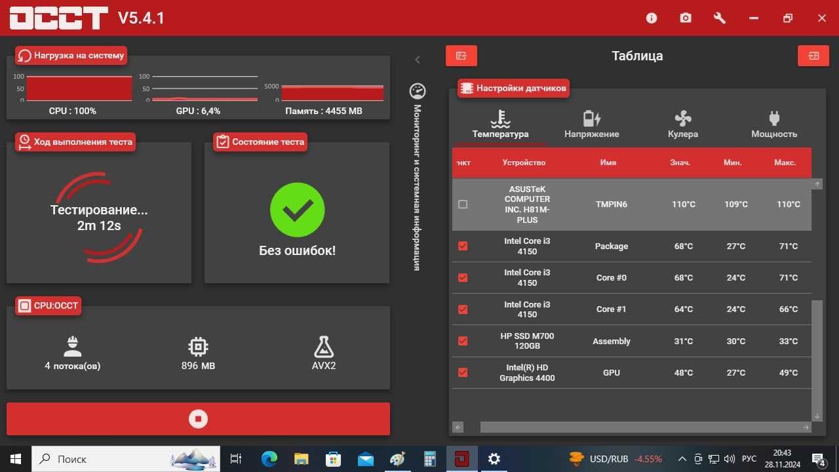The image size is (839, 472).
Task: Open the Windows Start menu
Action: pos(16,459)
